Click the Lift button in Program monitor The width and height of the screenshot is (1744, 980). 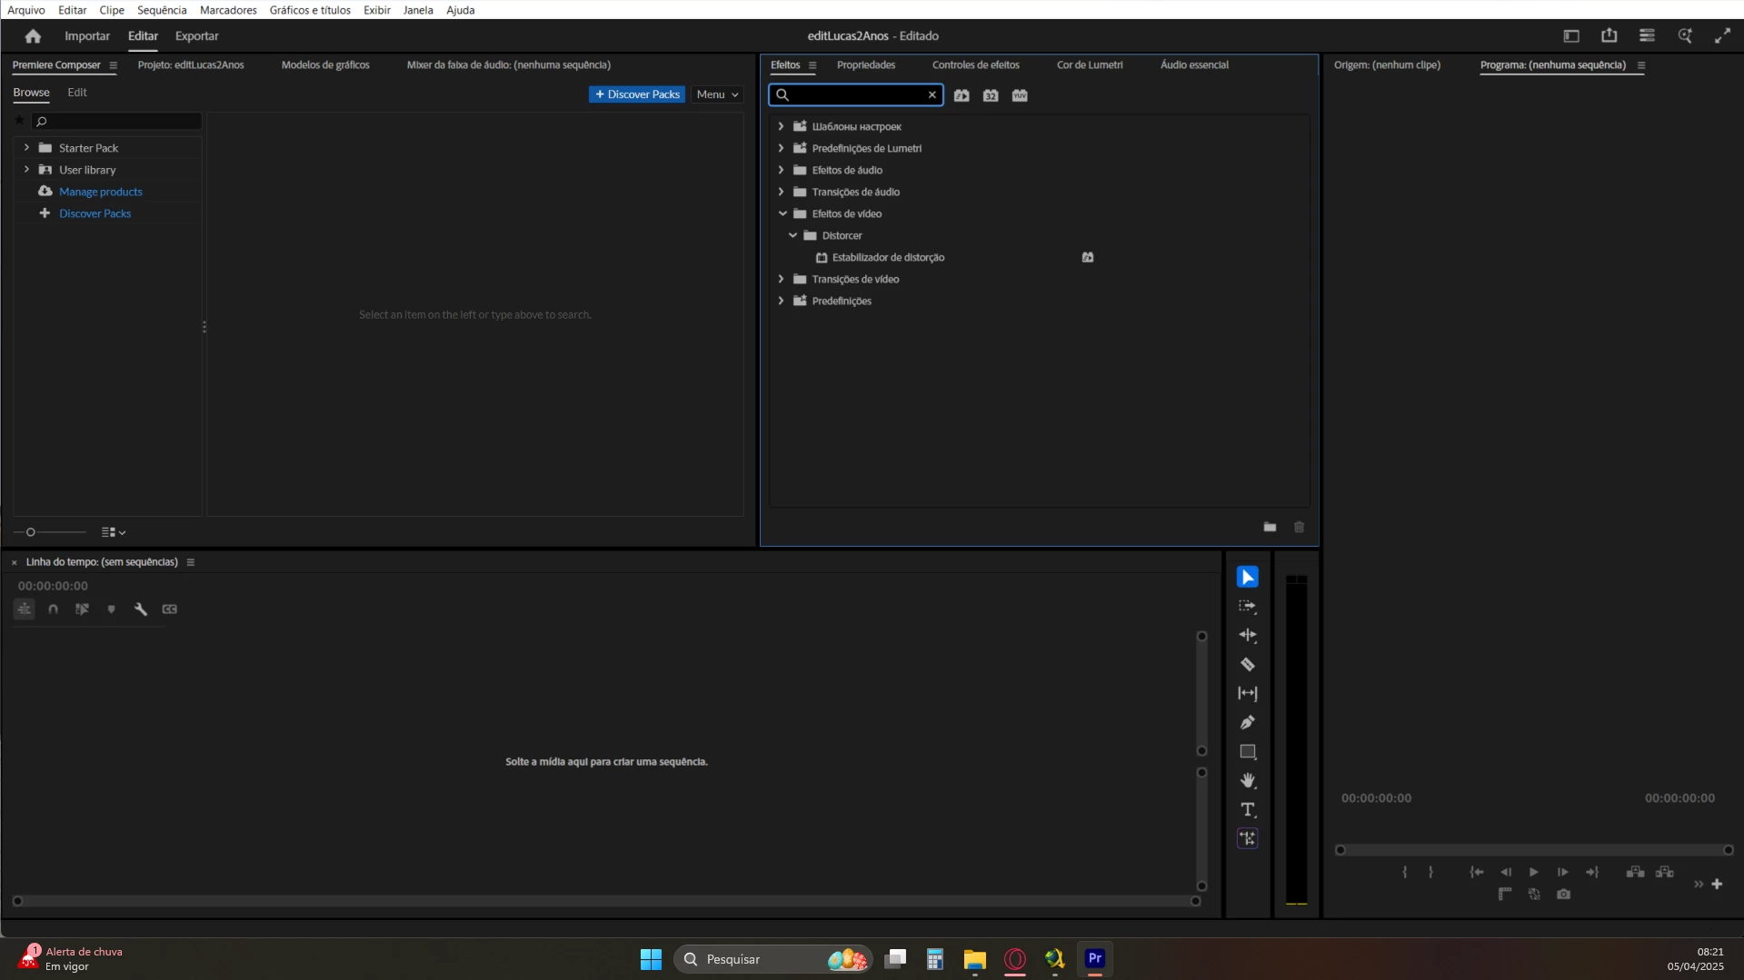click(1635, 872)
